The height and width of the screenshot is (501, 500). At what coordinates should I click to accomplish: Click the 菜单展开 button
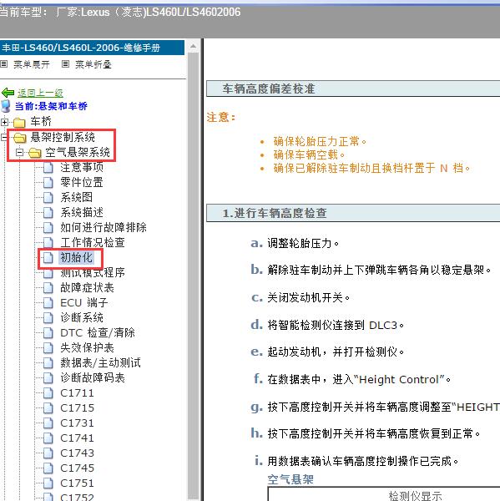click(x=32, y=64)
